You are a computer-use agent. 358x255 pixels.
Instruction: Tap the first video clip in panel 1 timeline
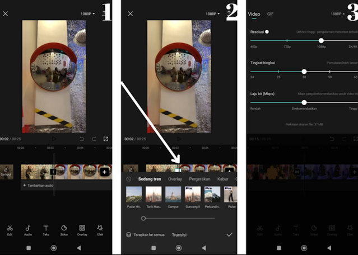(37, 172)
